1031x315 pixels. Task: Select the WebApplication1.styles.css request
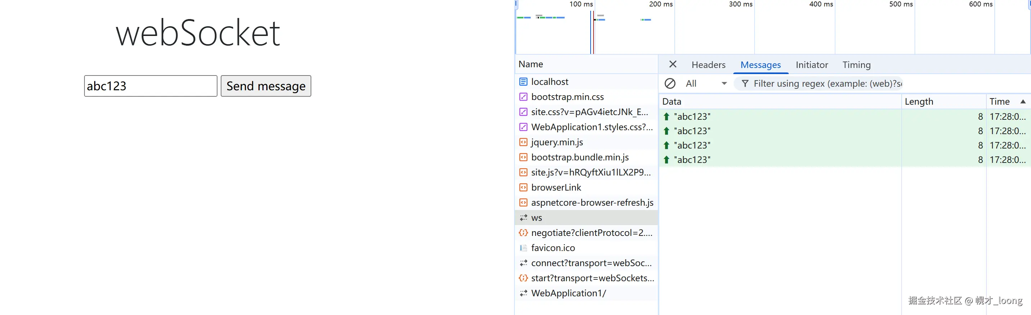(586, 127)
